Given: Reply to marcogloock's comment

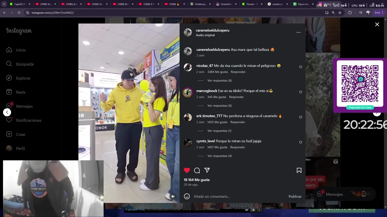Looking at the screenshot, I should tap(236, 97).
